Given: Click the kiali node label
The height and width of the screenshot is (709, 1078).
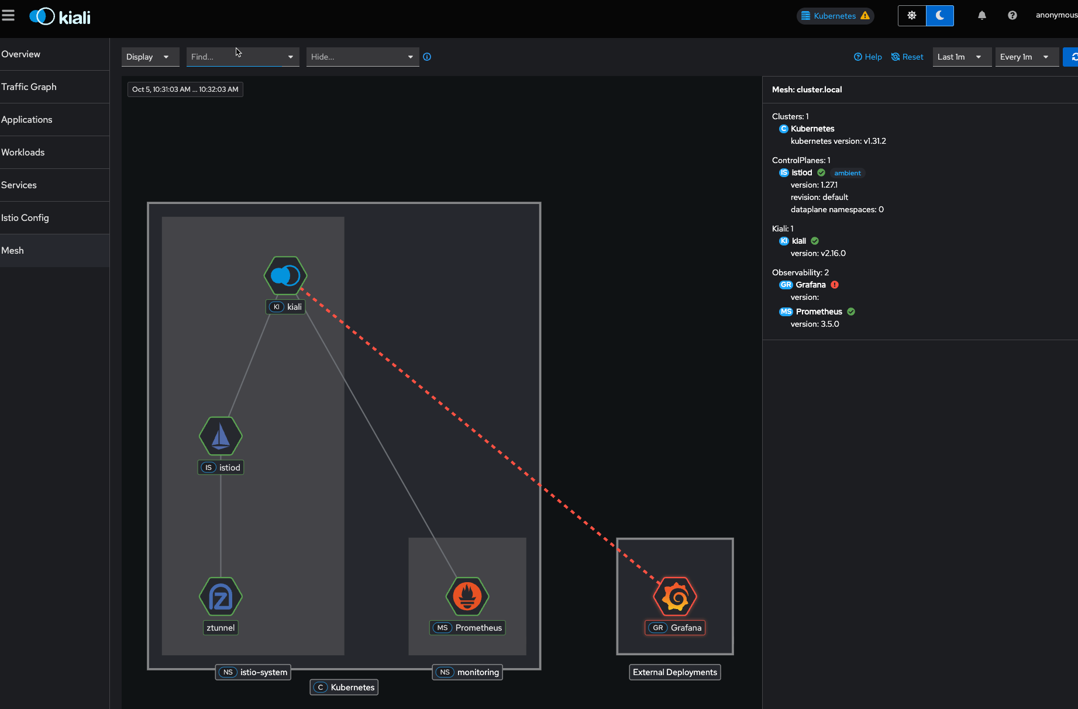Looking at the screenshot, I should pyautogui.click(x=285, y=307).
